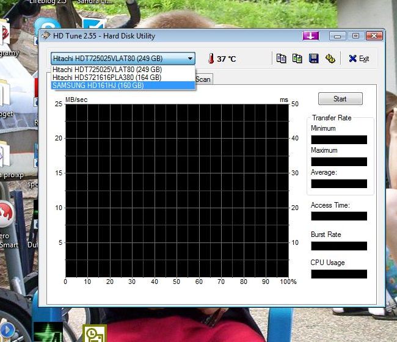Open the clock calendar desktop icon
The image size is (397, 342).
coord(95,333)
